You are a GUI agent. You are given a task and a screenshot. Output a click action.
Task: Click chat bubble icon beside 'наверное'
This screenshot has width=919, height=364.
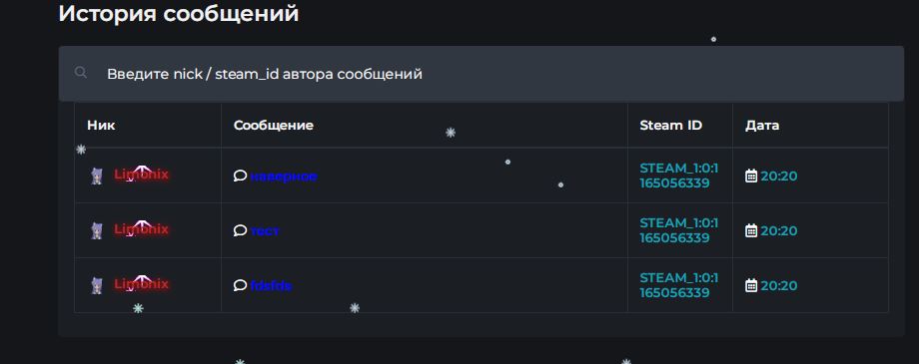(240, 176)
